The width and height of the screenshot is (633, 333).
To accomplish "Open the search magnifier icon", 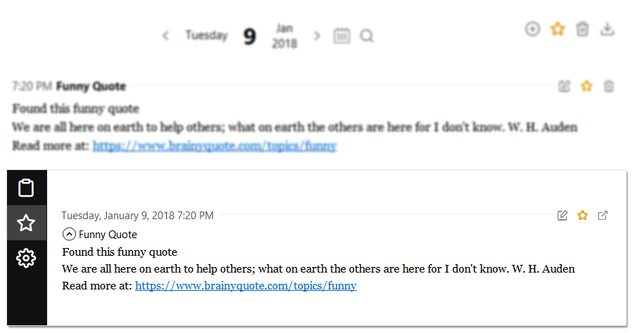I will (366, 36).
